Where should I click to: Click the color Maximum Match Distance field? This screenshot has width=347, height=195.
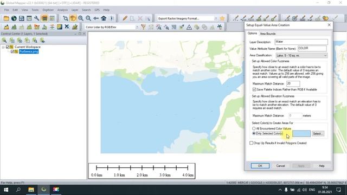click(x=293, y=83)
